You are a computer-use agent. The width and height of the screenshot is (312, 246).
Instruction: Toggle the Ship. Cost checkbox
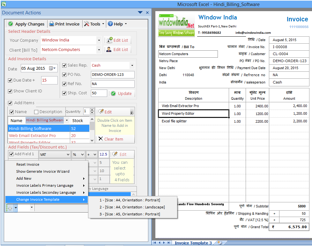[x=64, y=93]
